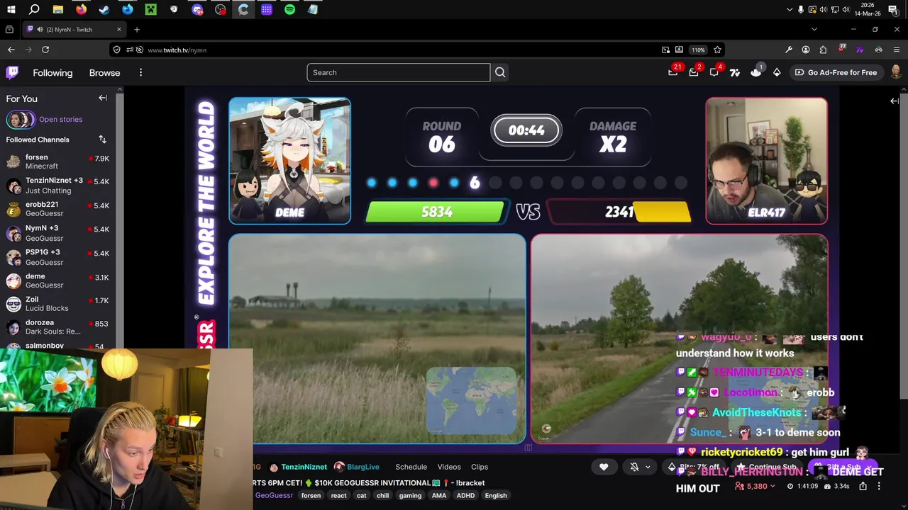Screen dimensions: 908x510
Task: Open the browser extensions puzzle icon
Action: tap(823, 50)
